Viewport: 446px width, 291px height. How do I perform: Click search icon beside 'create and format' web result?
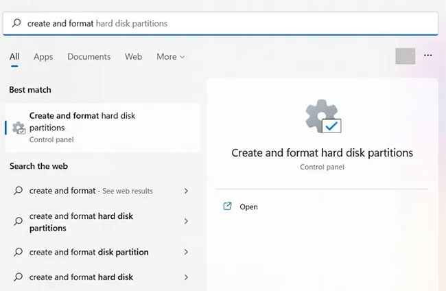pyautogui.click(x=19, y=191)
